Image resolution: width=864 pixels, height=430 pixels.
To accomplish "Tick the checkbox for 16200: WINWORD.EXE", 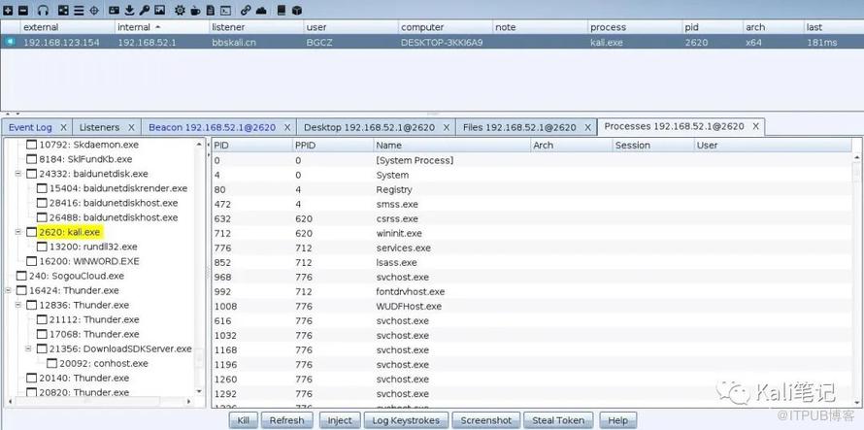I will tap(31, 262).
